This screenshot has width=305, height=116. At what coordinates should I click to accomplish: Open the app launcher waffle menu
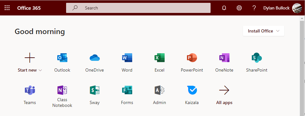click(7, 8)
